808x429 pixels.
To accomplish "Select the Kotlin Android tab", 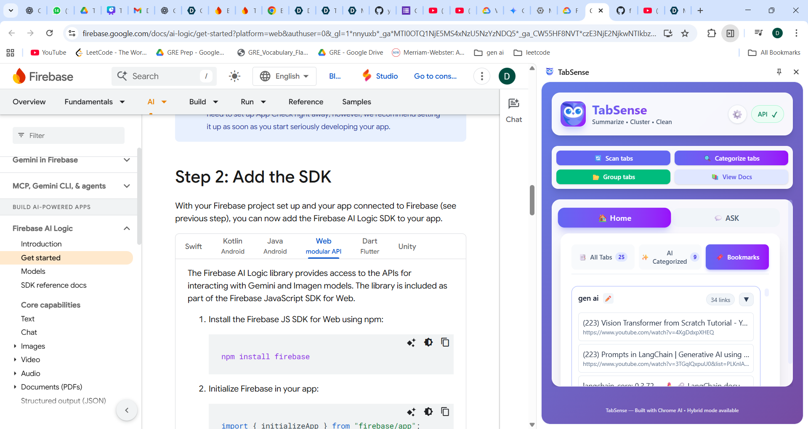I will click(x=233, y=246).
